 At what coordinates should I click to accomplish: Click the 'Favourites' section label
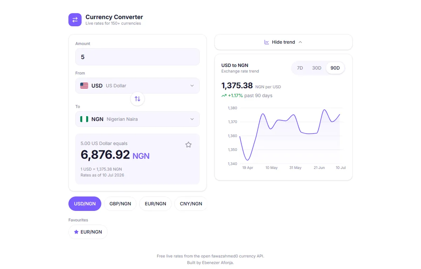78,220
